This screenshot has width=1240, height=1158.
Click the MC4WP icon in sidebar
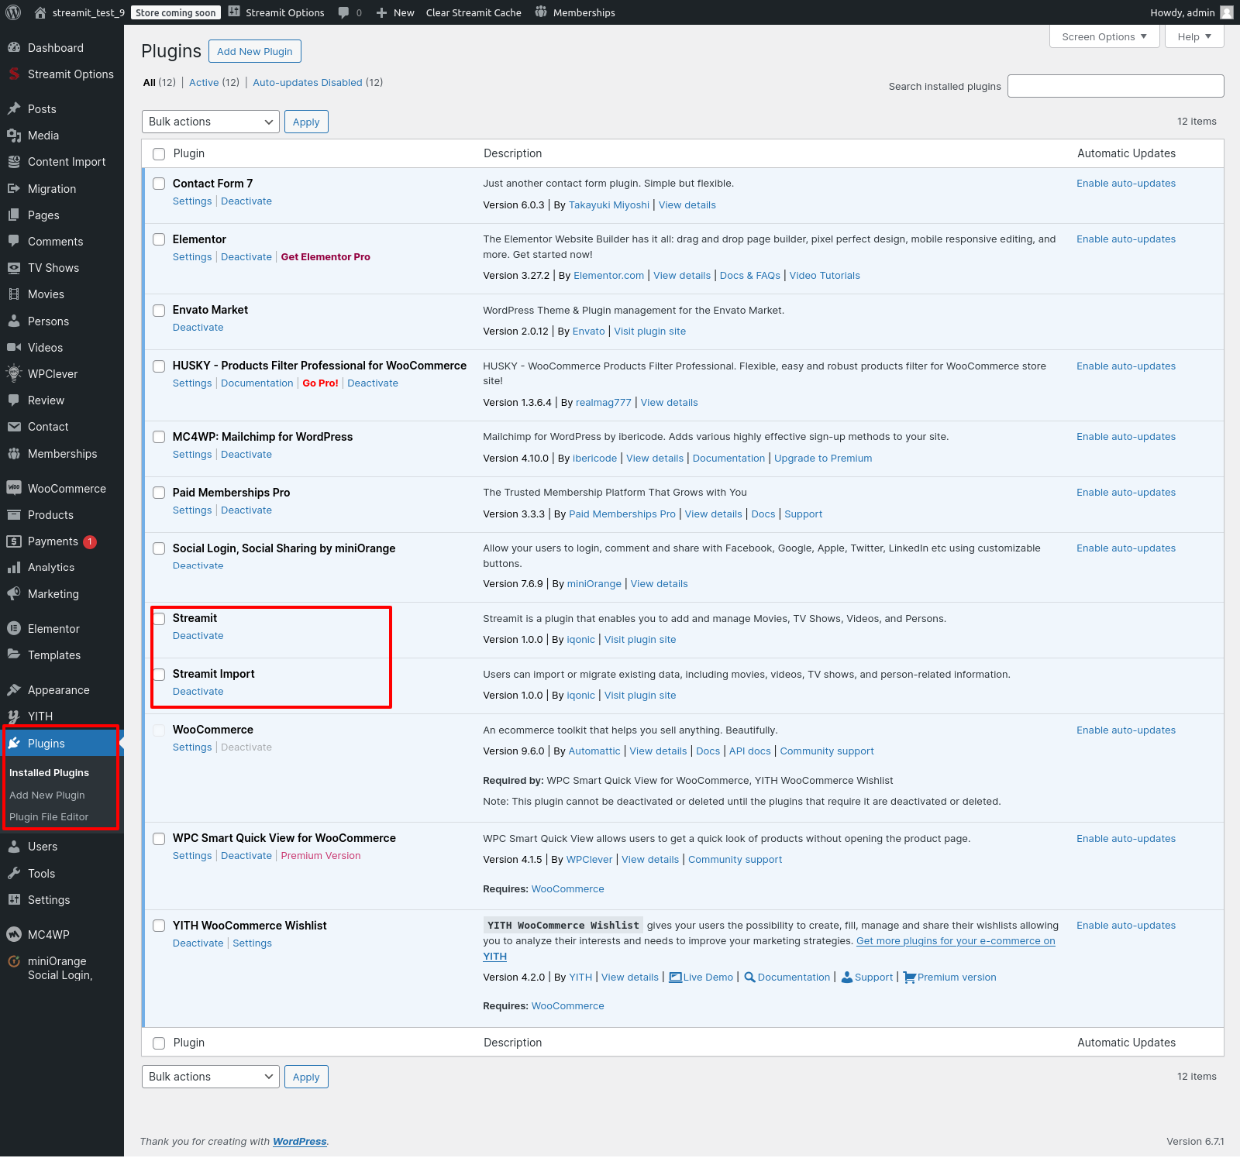coord(14,935)
